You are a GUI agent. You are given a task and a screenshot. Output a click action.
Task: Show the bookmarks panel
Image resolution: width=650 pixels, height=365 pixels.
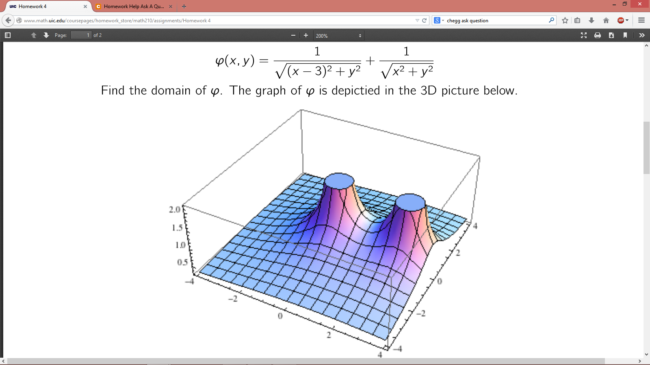point(577,20)
